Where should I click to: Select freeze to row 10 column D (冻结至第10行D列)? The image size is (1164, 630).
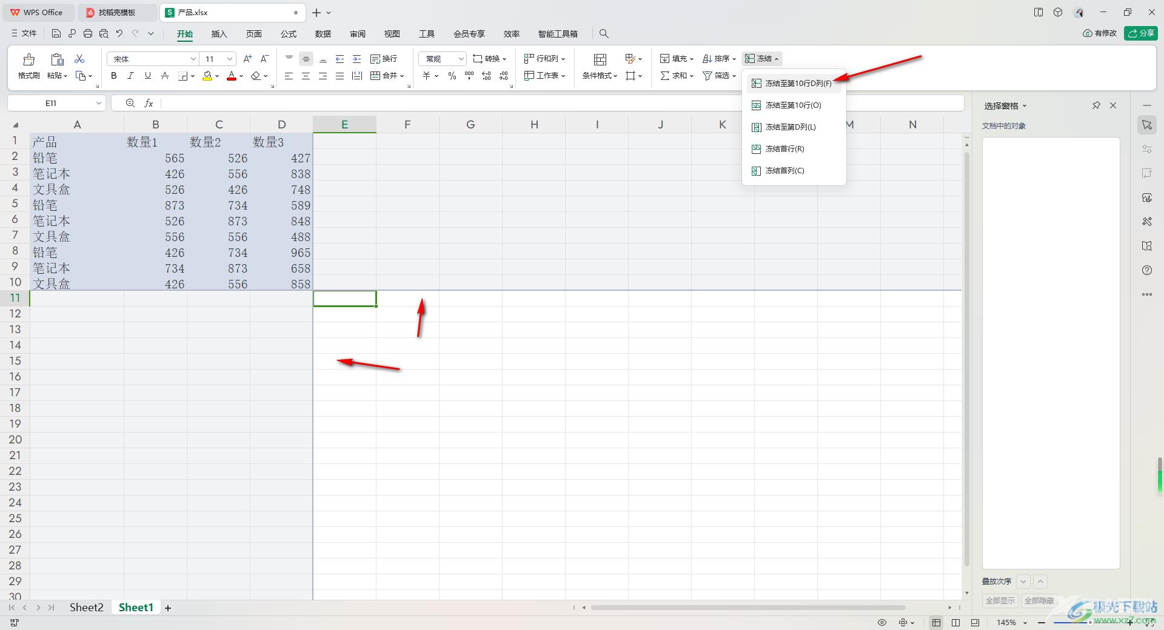click(794, 84)
